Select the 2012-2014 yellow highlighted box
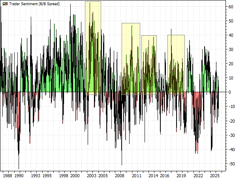This screenshot has height=178, width=235. (149, 65)
